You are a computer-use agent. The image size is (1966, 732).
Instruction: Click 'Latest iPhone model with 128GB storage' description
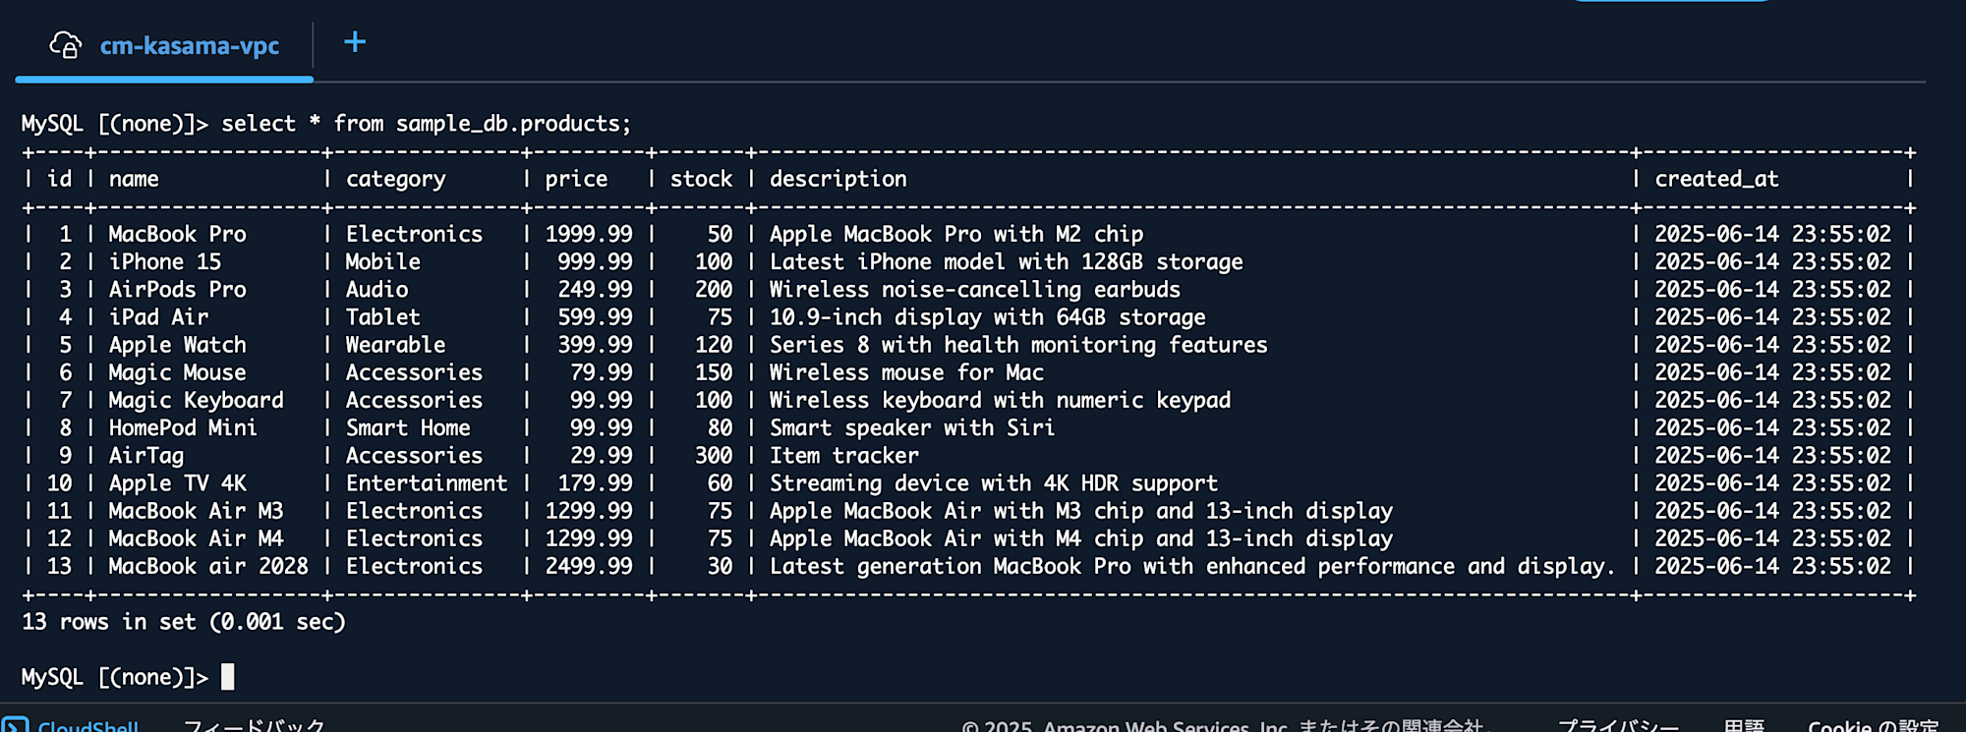1006,261
